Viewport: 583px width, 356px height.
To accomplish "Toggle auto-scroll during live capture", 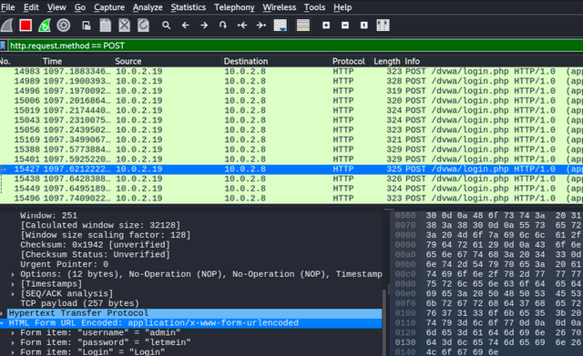I will pos(281,25).
